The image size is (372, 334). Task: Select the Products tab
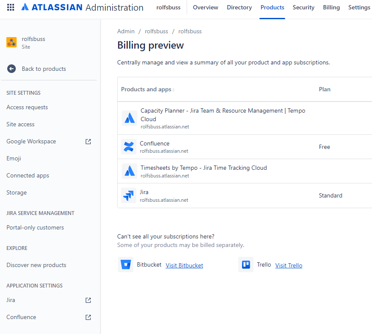point(272,7)
